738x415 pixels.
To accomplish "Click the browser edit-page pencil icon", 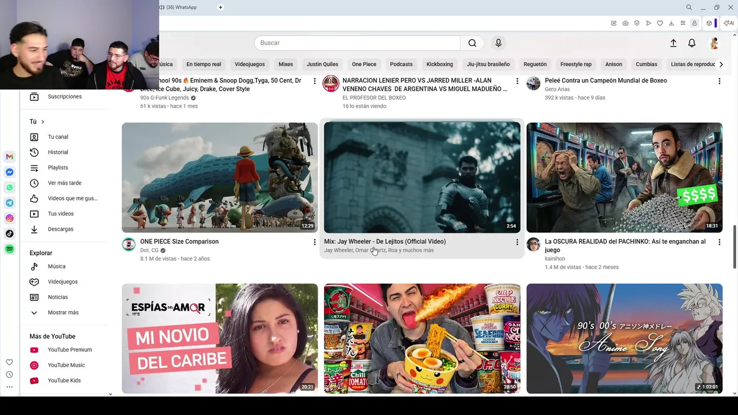I will pos(613,23).
